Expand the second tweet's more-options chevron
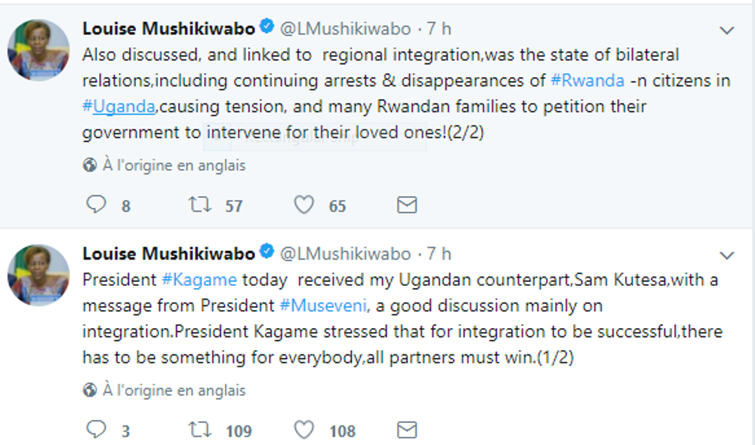755x445 pixels. 726,255
